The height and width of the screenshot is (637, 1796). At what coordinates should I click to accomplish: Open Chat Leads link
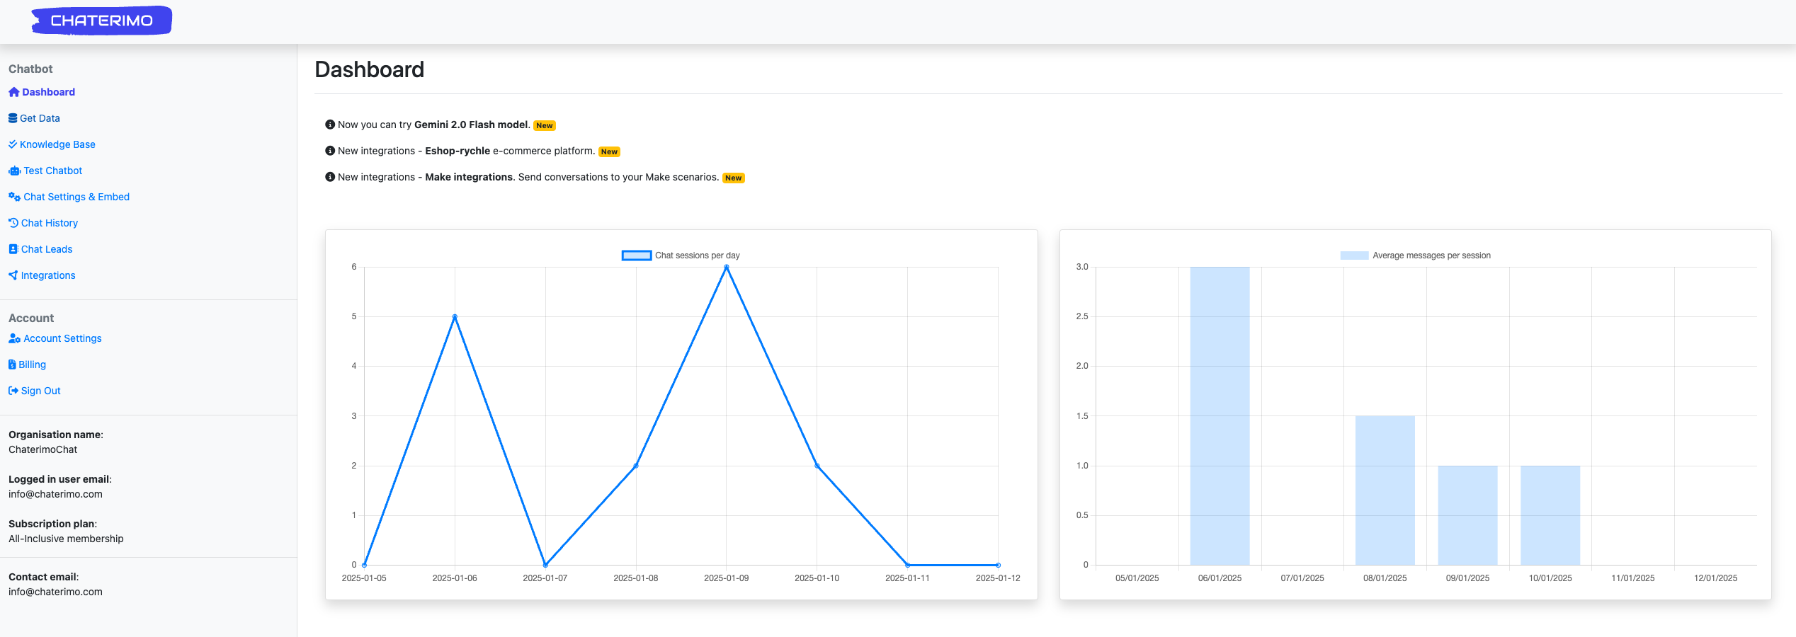tap(47, 249)
